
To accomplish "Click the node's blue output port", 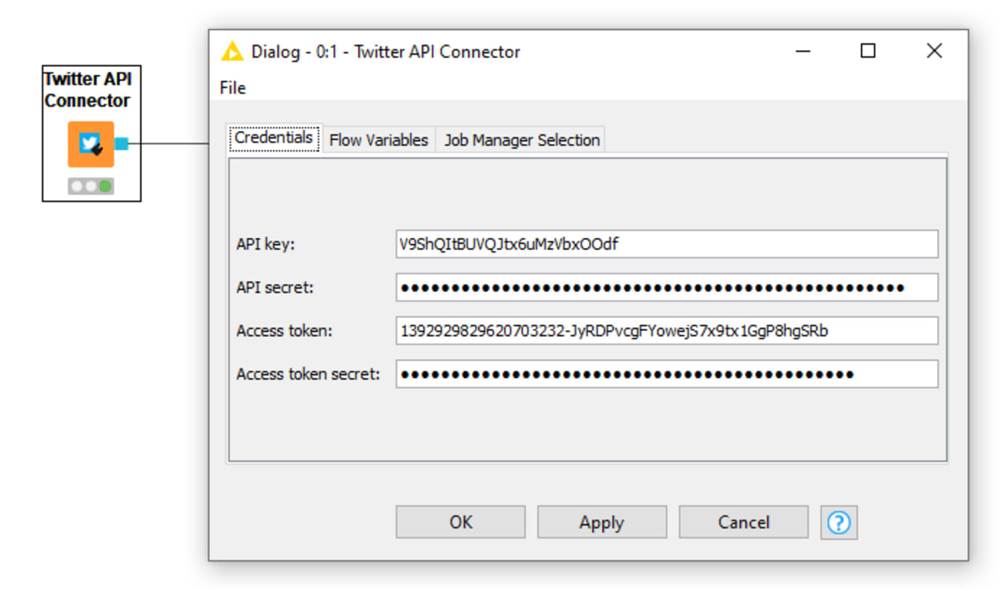I will point(121,143).
